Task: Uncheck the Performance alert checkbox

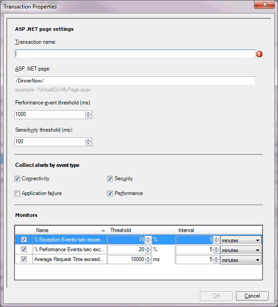Action: point(110,194)
